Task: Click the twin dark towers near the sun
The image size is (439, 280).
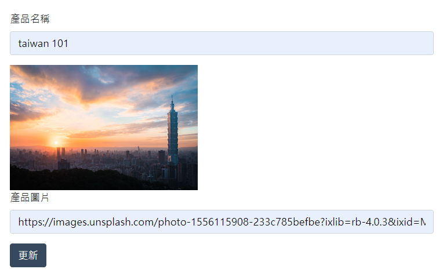Action: pyautogui.click(x=61, y=153)
